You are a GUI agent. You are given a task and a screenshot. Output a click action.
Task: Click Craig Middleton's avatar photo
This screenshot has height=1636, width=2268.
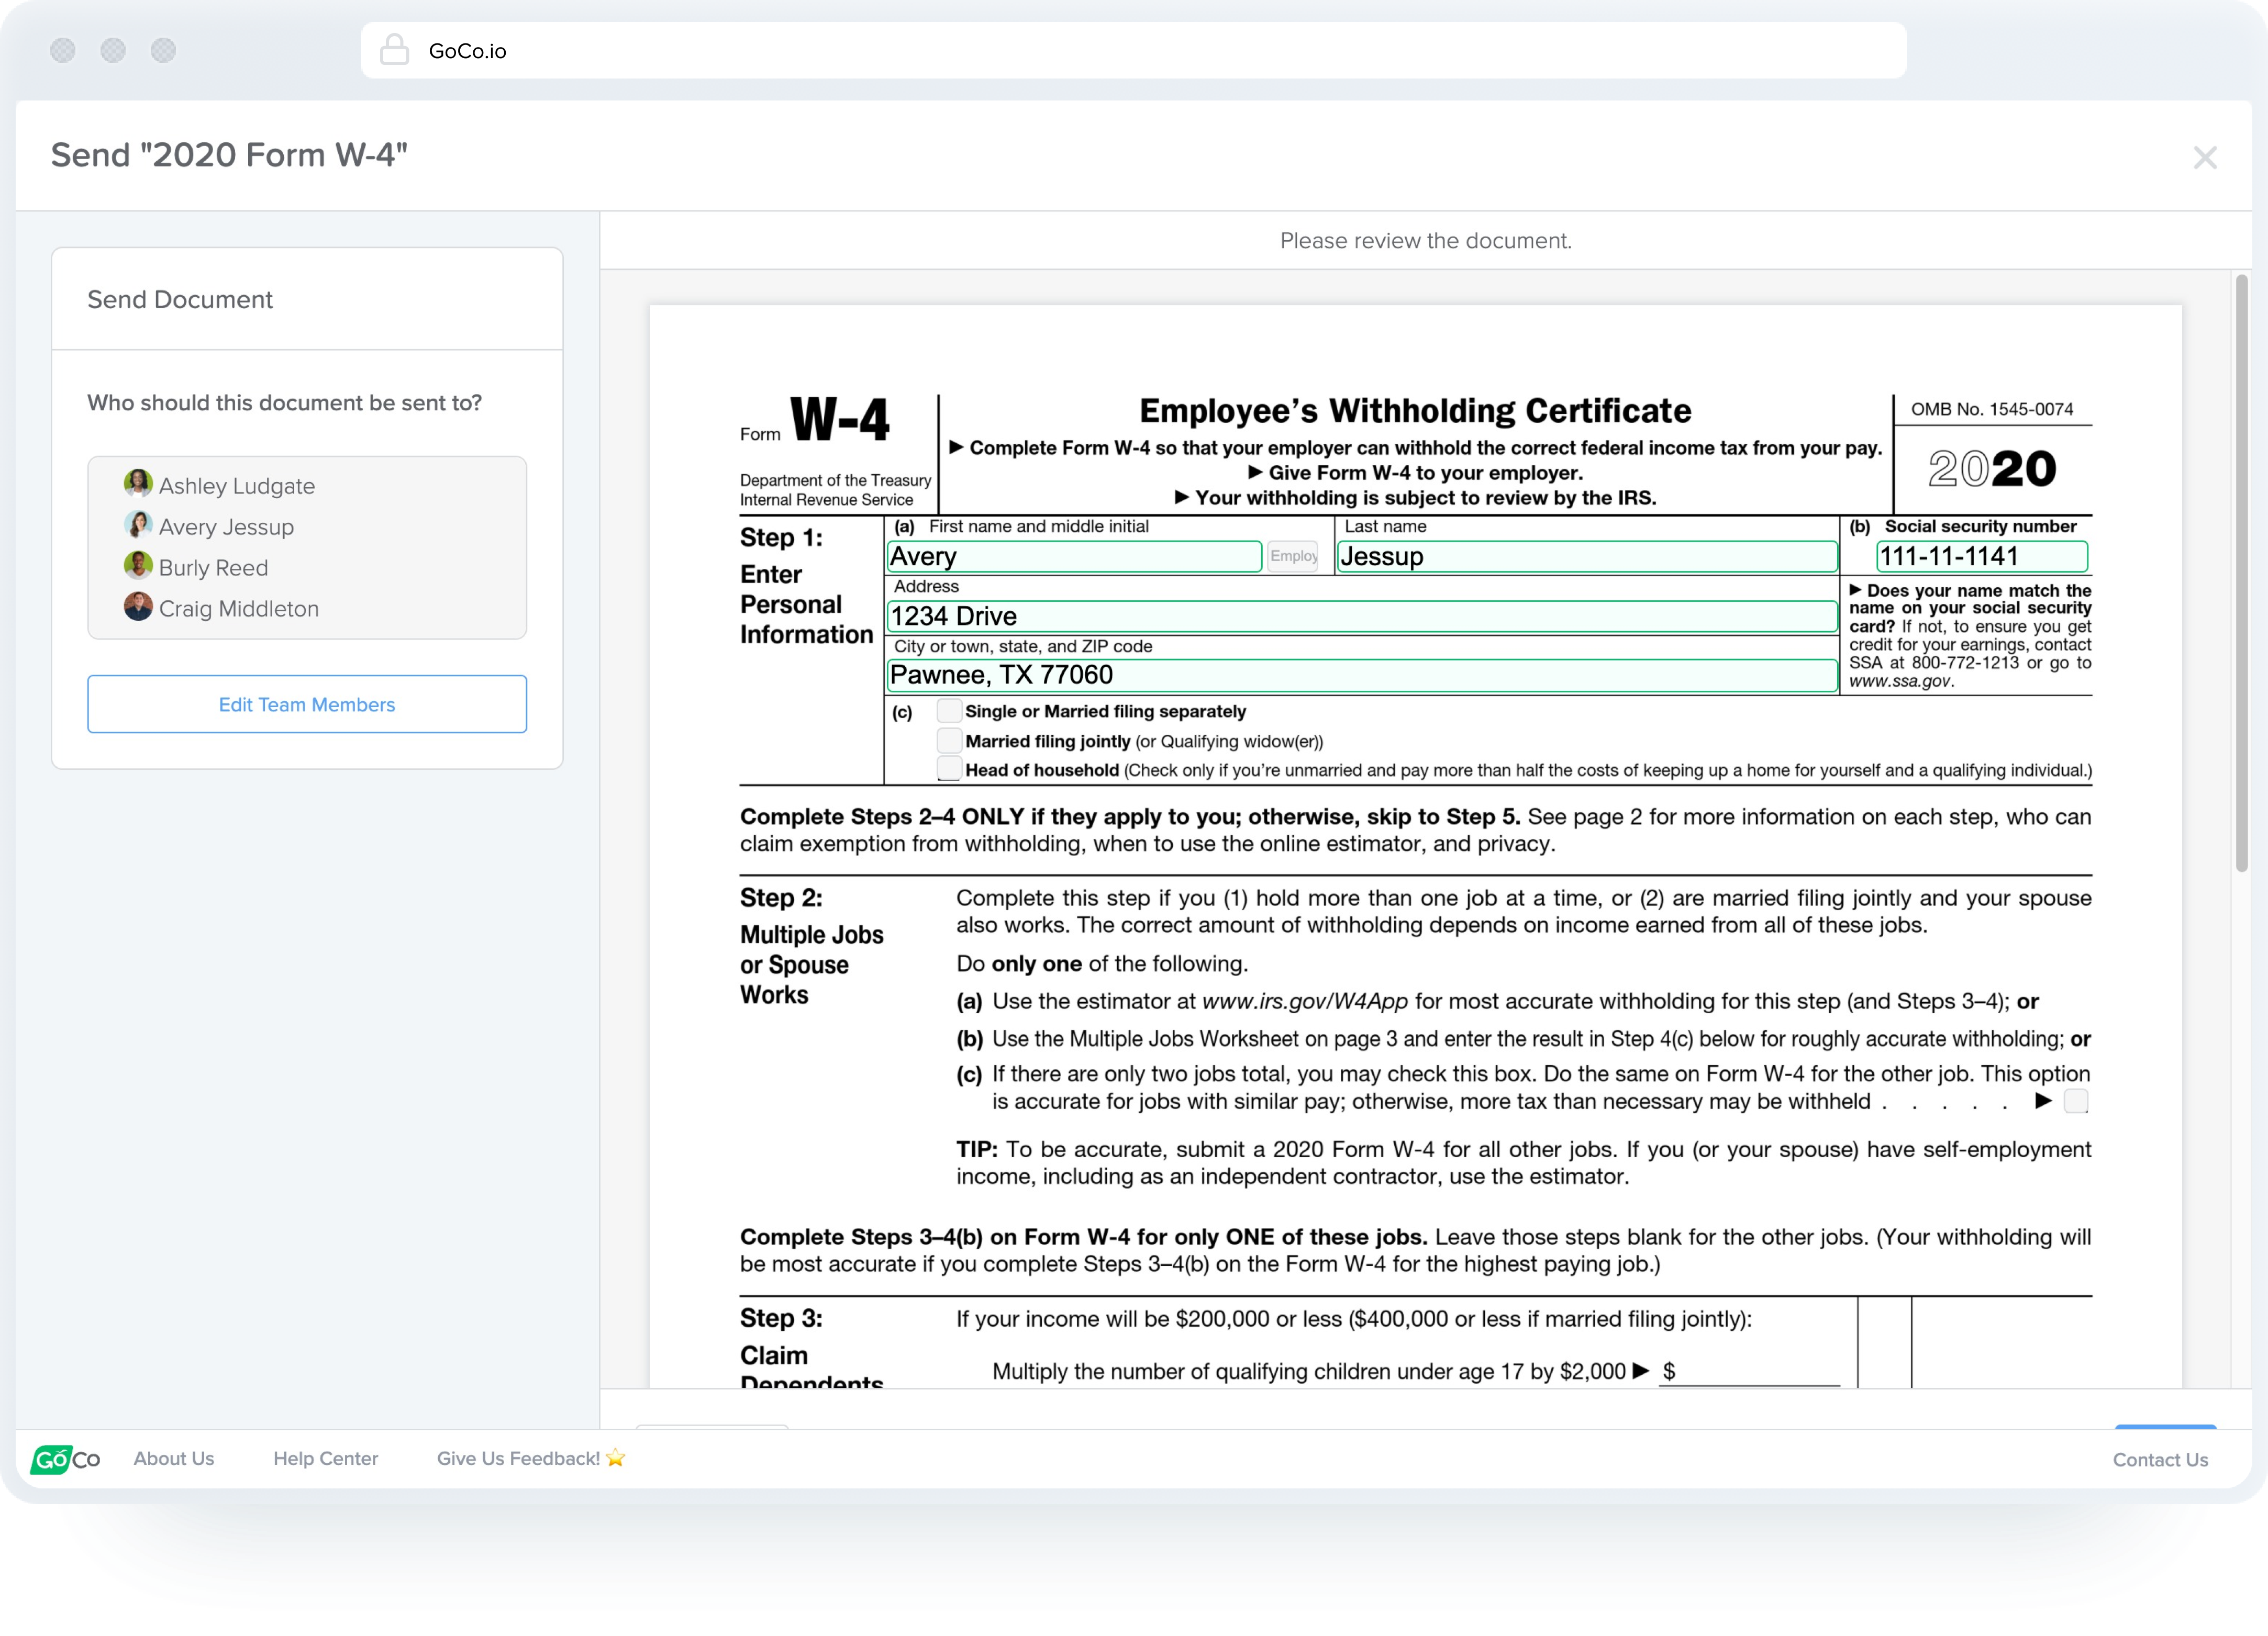(x=138, y=608)
